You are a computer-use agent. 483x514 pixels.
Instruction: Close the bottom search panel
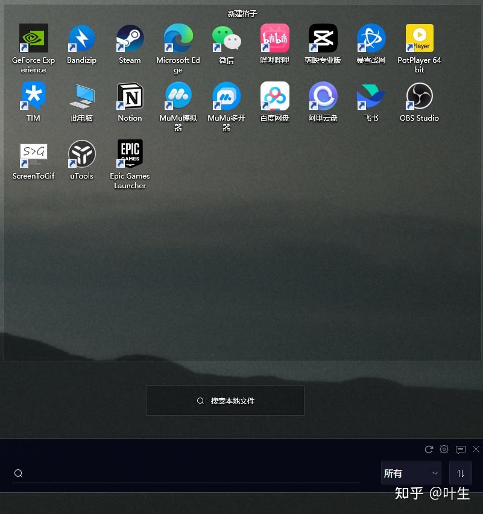pyautogui.click(x=476, y=449)
